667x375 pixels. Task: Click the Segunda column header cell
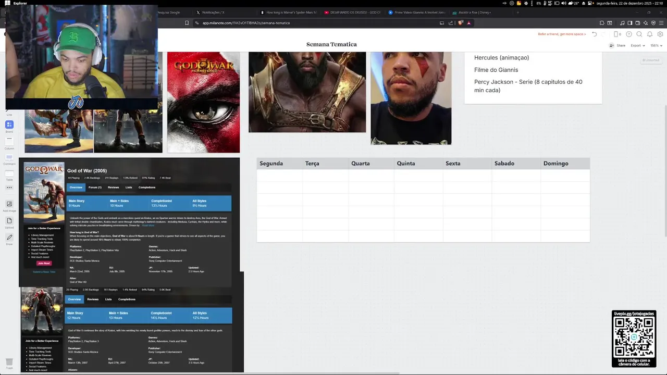point(279,164)
